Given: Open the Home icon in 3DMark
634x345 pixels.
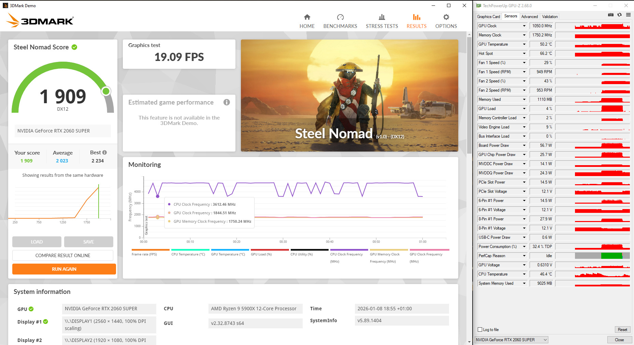Looking at the screenshot, I should click(x=307, y=17).
